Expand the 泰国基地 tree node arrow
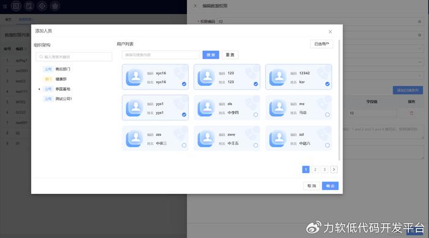This screenshot has width=429, height=238. coord(39,89)
